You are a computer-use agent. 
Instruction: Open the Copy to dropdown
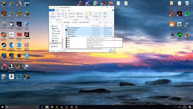[x=72, y=17]
